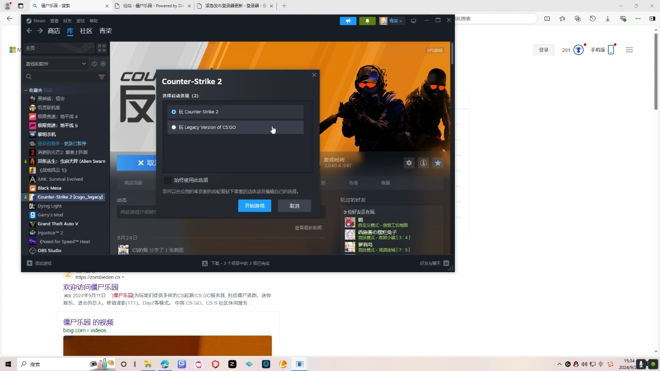Open File Explorer from the taskbar

(x=148, y=364)
